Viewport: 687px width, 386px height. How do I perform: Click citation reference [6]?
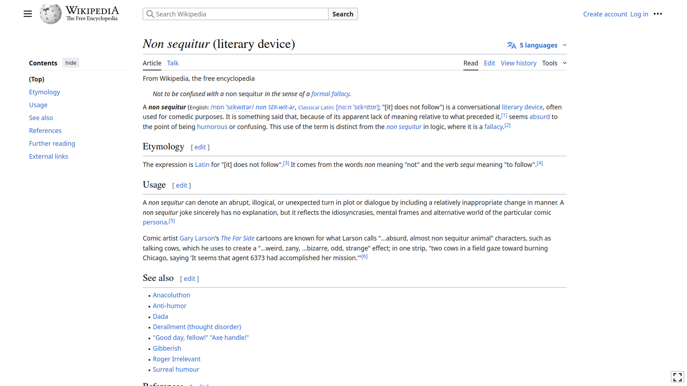[365, 256]
